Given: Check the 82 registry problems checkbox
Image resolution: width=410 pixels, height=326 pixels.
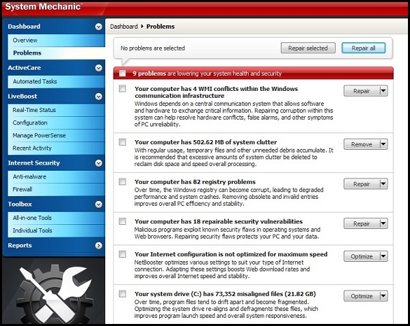Looking at the screenshot, I should pyautogui.click(x=122, y=182).
